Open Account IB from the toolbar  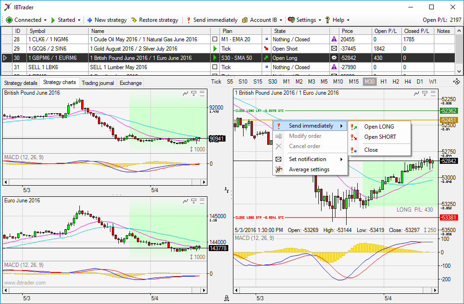(259, 20)
